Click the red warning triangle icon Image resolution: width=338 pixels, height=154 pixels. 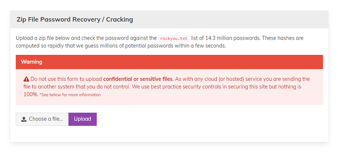click(x=26, y=79)
